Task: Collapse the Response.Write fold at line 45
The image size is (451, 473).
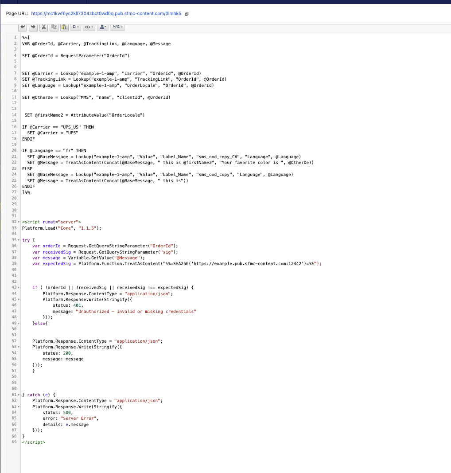Action: click(19, 299)
